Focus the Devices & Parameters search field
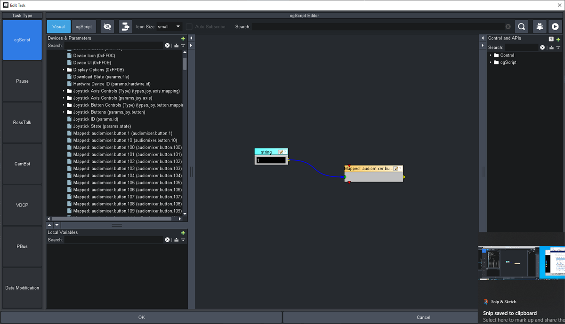This screenshot has width=565, height=324. click(114, 46)
